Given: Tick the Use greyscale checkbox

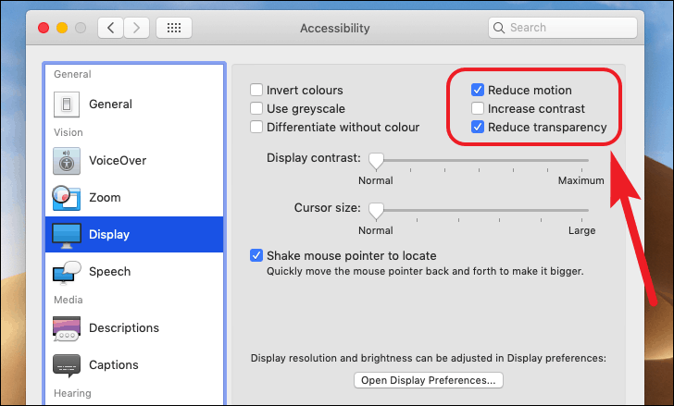Looking at the screenshot, I should [256, 108].
